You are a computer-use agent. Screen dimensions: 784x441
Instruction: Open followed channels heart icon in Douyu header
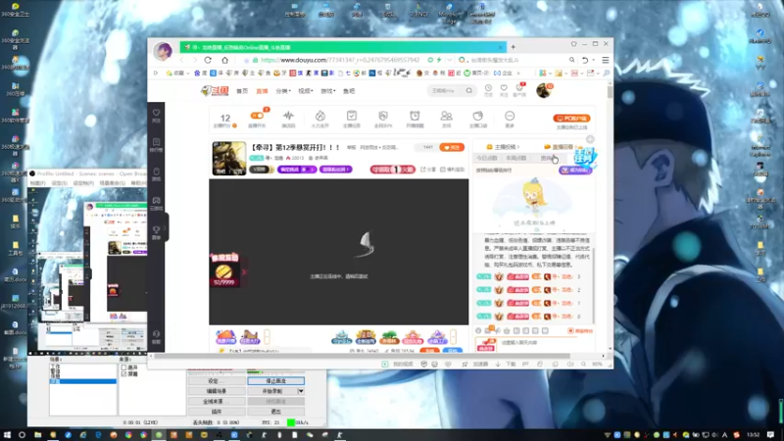click(x=504, y=88)
